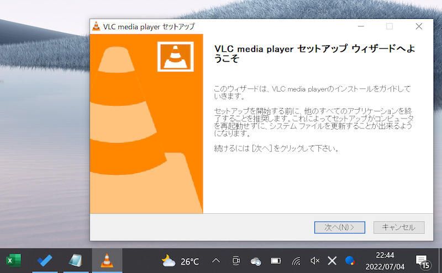Viewport: 442px width, 273px height.
Task: Open the OneDrive cloud tray icon
Action: [x=255, y=261]
